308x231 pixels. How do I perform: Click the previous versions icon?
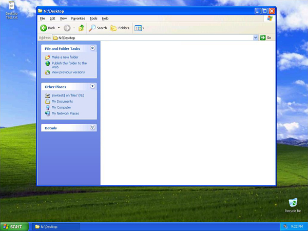(x=47, y=72)
